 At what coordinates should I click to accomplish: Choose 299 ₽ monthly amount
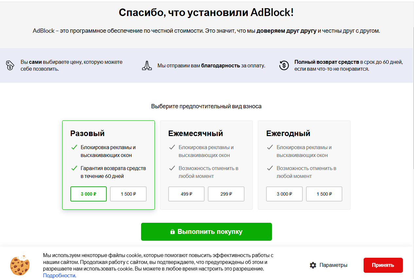coord(226,194)
